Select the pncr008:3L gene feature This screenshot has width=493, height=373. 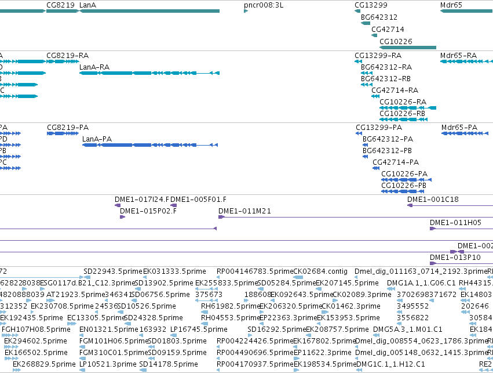tap(246, 11)
